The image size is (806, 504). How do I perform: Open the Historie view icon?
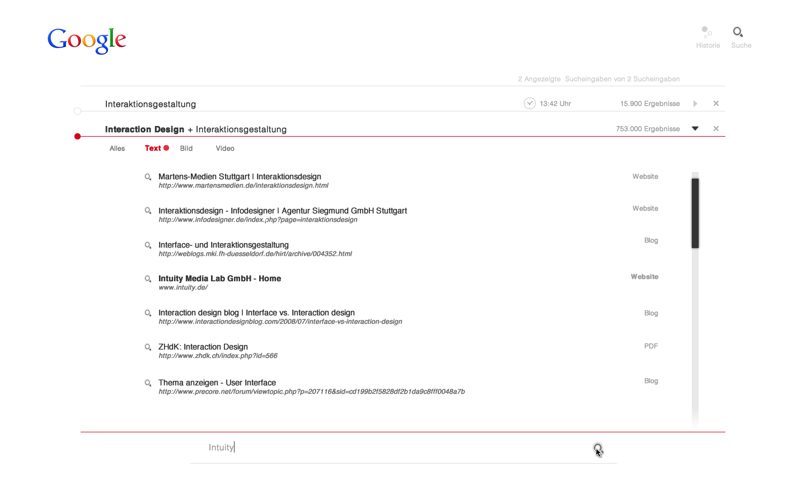coord(707,32)
